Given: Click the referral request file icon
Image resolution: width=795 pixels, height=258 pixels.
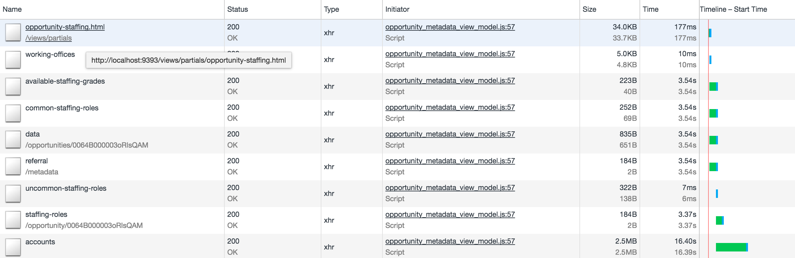Looking at the screenshot, I should tap(13, 167).
